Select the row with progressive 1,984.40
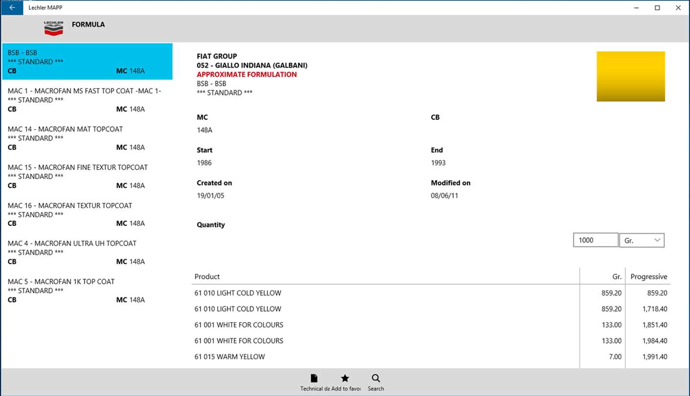 pyautogui.click(x=431, y=341)
